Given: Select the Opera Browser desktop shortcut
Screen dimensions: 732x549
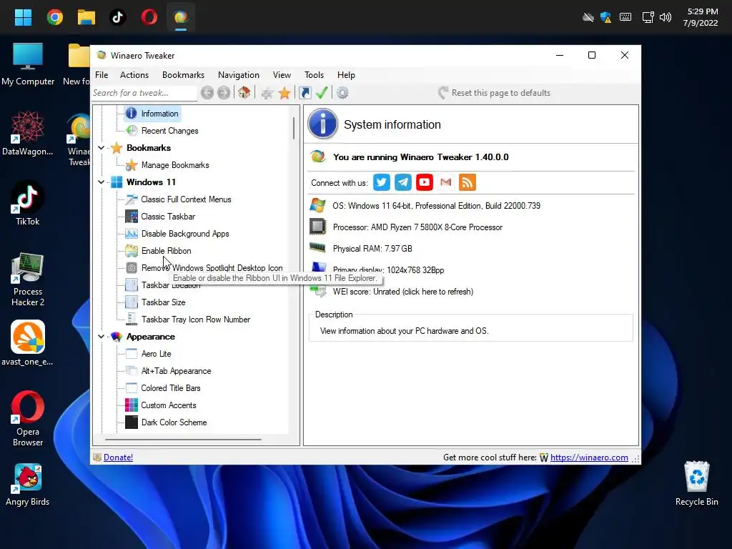Looking at the screenshot, I should 28,419.
